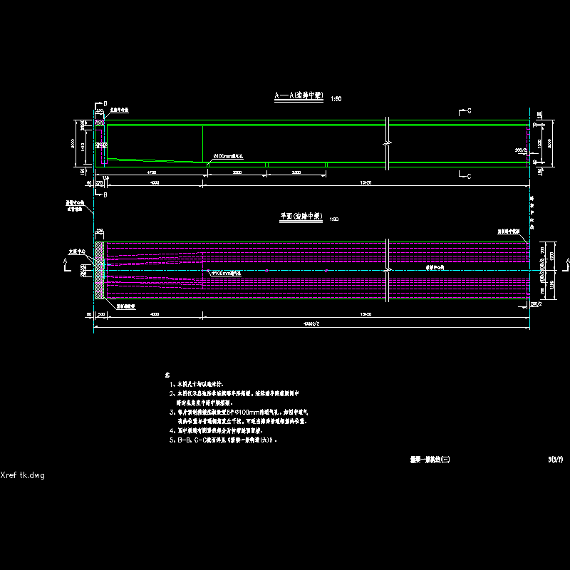
Task: Click '15420' dimension below section A—A
Action: click(x=366, y=183)
